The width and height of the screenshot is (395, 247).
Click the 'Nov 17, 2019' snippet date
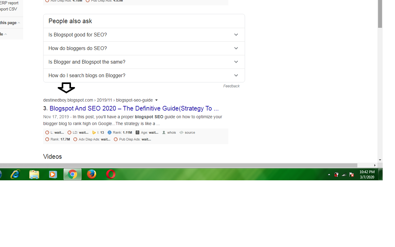56,117
